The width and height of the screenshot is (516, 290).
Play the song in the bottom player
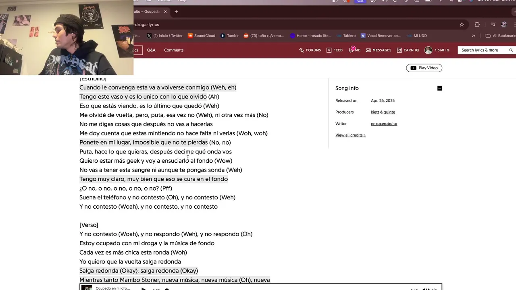click(x=144, y=289)
